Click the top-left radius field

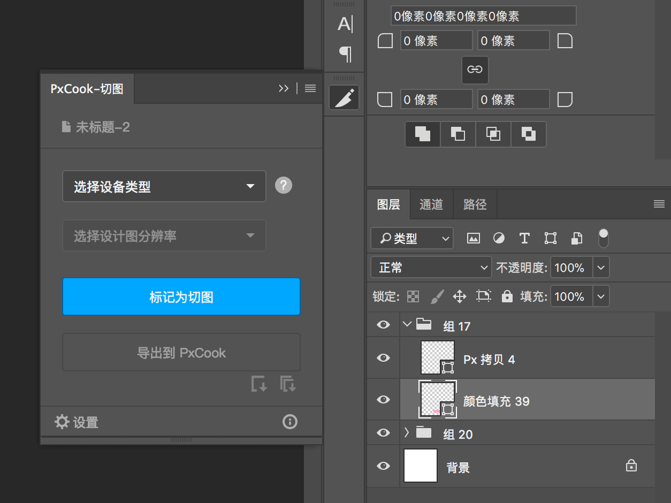pyautogui.click(x=437, y=41)
